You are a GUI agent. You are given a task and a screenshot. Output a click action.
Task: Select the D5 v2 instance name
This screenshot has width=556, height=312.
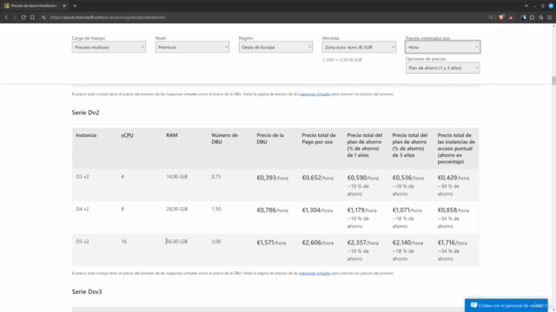point(83,242)
